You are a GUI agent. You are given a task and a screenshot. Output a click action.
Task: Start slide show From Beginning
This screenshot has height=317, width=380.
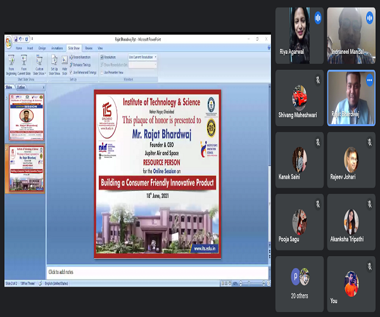coord(11,65)
